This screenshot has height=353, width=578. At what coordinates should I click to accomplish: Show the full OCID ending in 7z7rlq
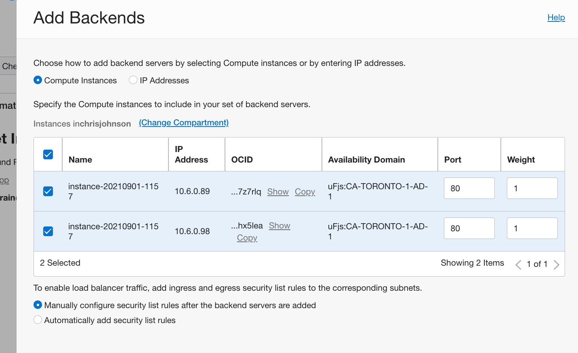(x=278, y=192)
